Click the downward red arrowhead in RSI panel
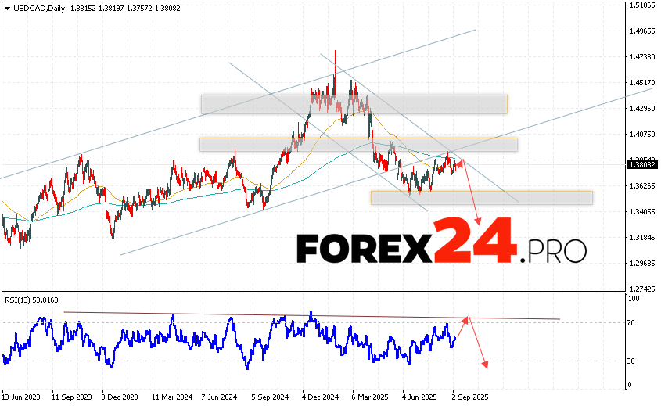The height and width of the screenshot is (406, 661). [486, 365]
